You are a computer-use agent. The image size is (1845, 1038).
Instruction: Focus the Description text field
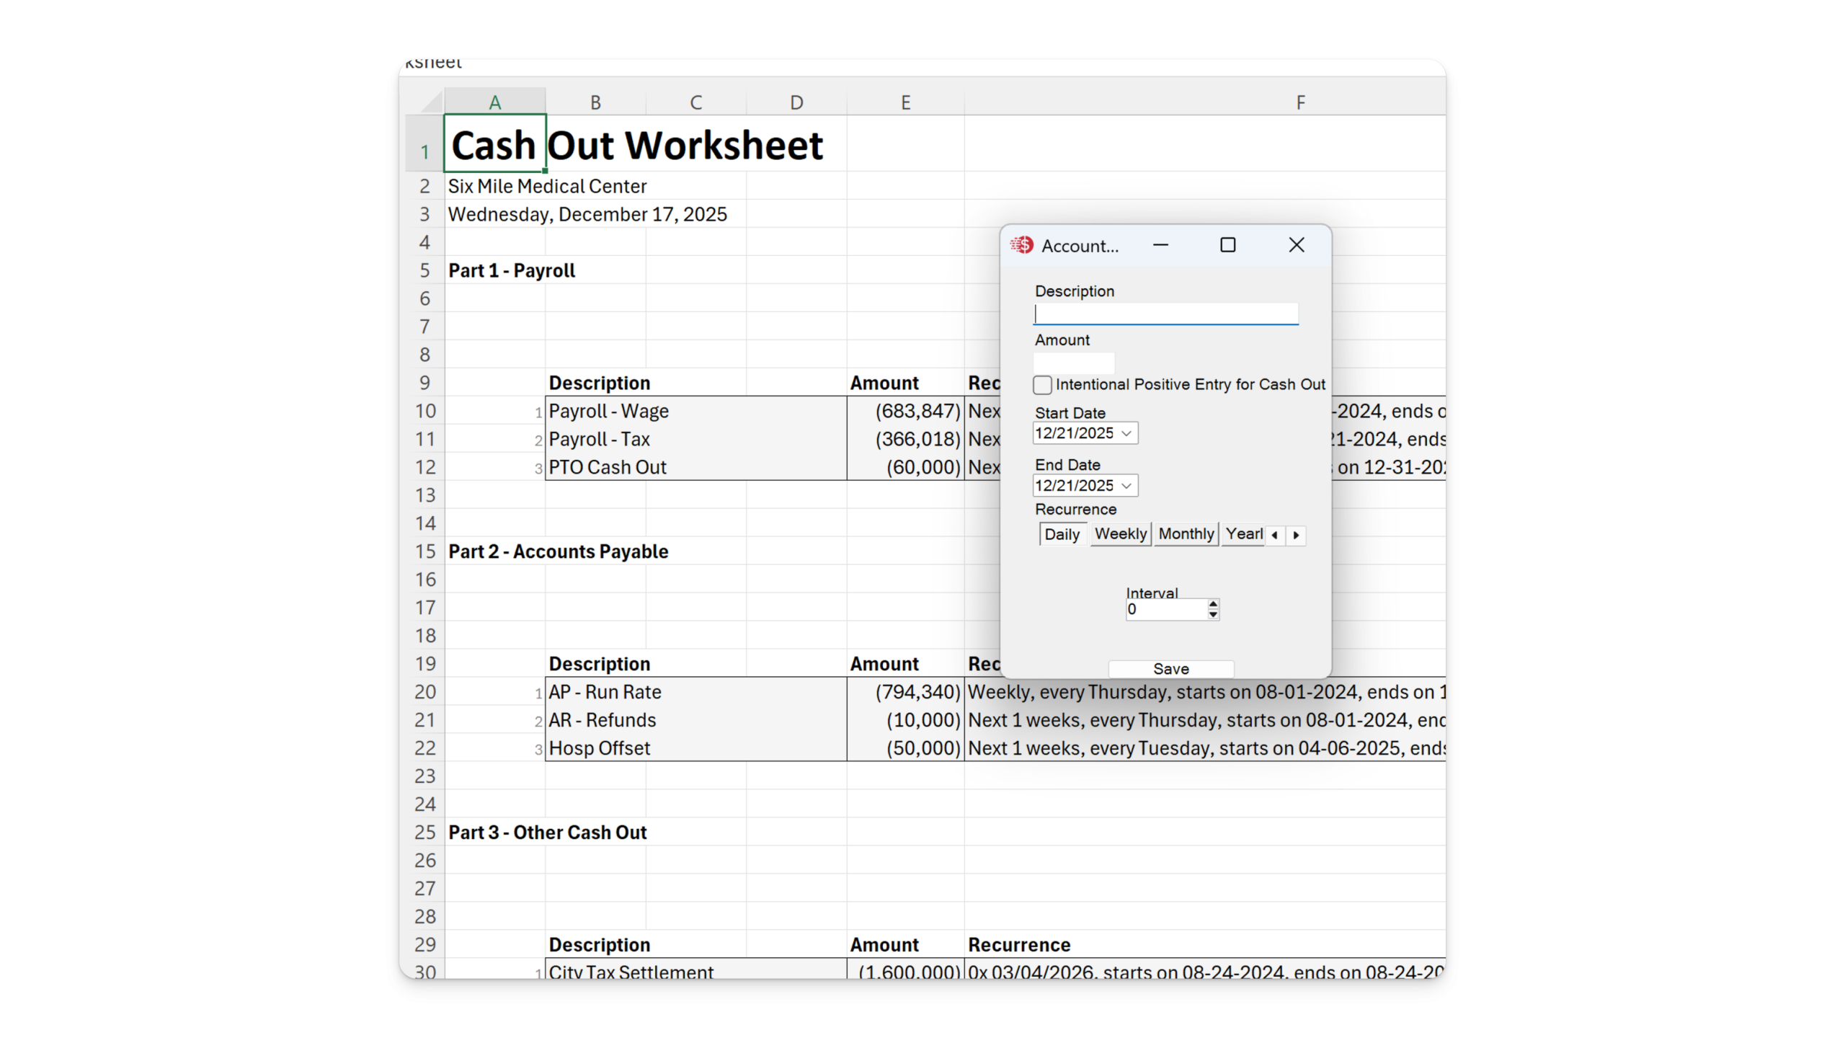pyautogui.click(x=1165, y=314)
